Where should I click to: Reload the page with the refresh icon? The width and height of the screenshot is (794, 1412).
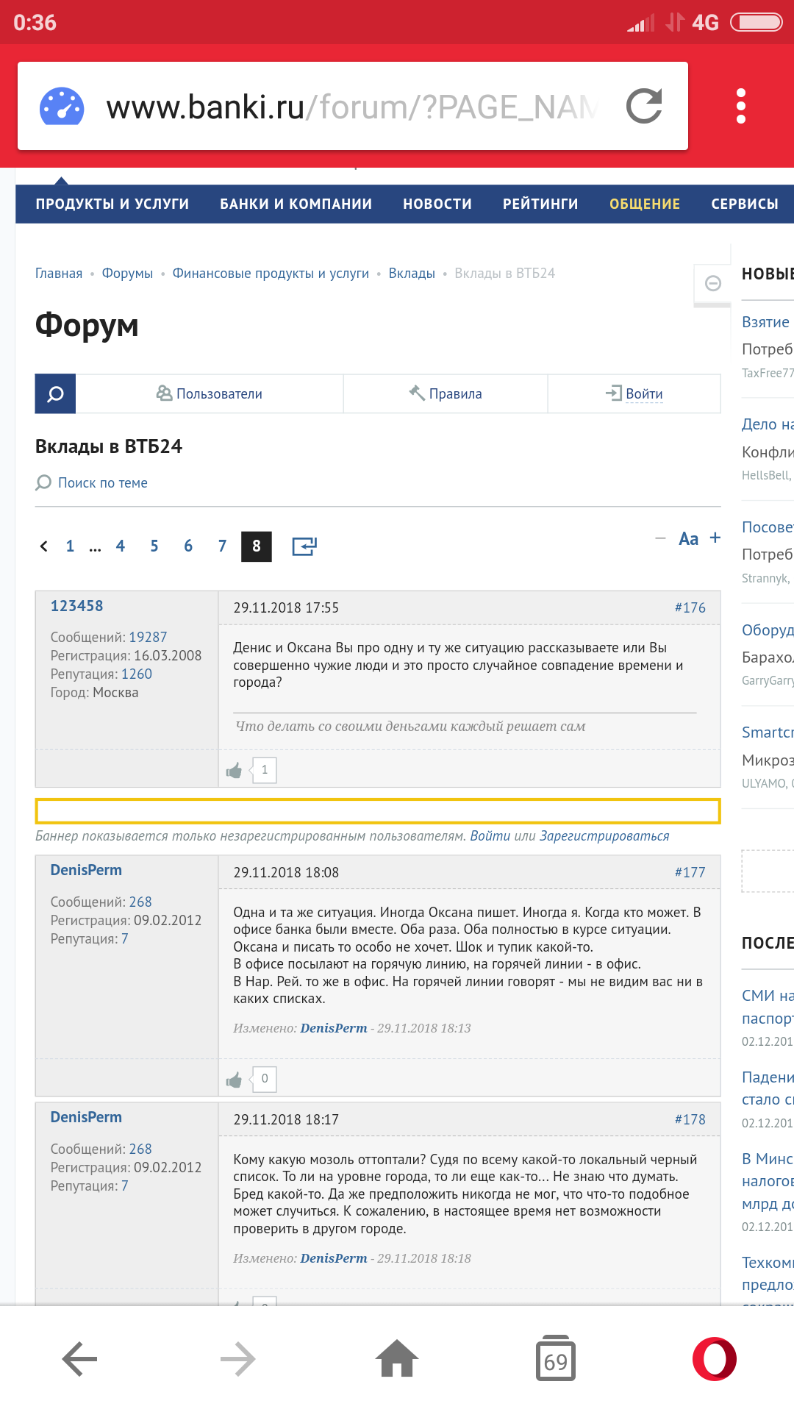point(644,106)
